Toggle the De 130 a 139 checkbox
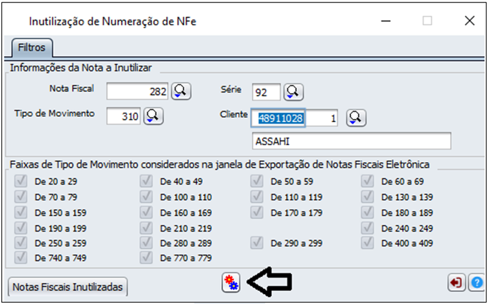The width and height of the screenshot is (488, 304). pyautogui.click(x=367, y=197)
